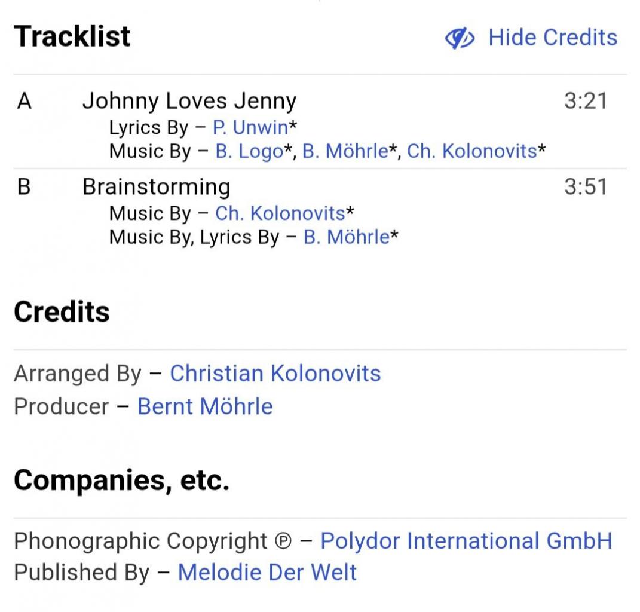Open the Melodie Der Welt publisher link
Viewport: 640px width, 612px height.
[267, 573]
